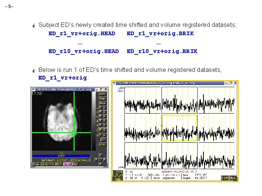Open the FIM menu in graph window

pos(225,178)
